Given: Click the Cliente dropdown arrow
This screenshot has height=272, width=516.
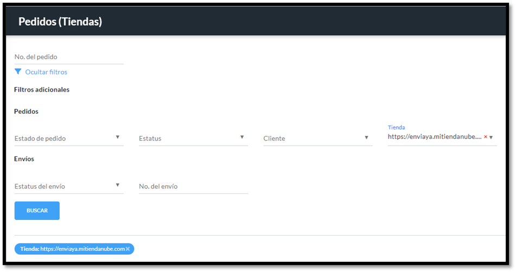Looking at the screenshot, I should (367, 137).
